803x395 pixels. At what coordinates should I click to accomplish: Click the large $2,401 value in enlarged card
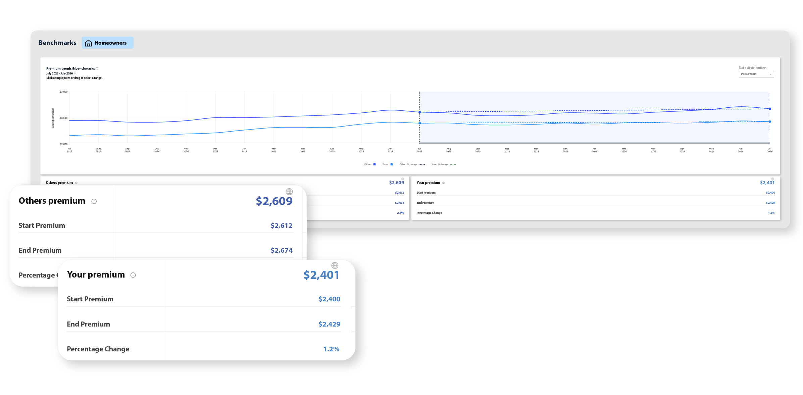tap(321, 275)
